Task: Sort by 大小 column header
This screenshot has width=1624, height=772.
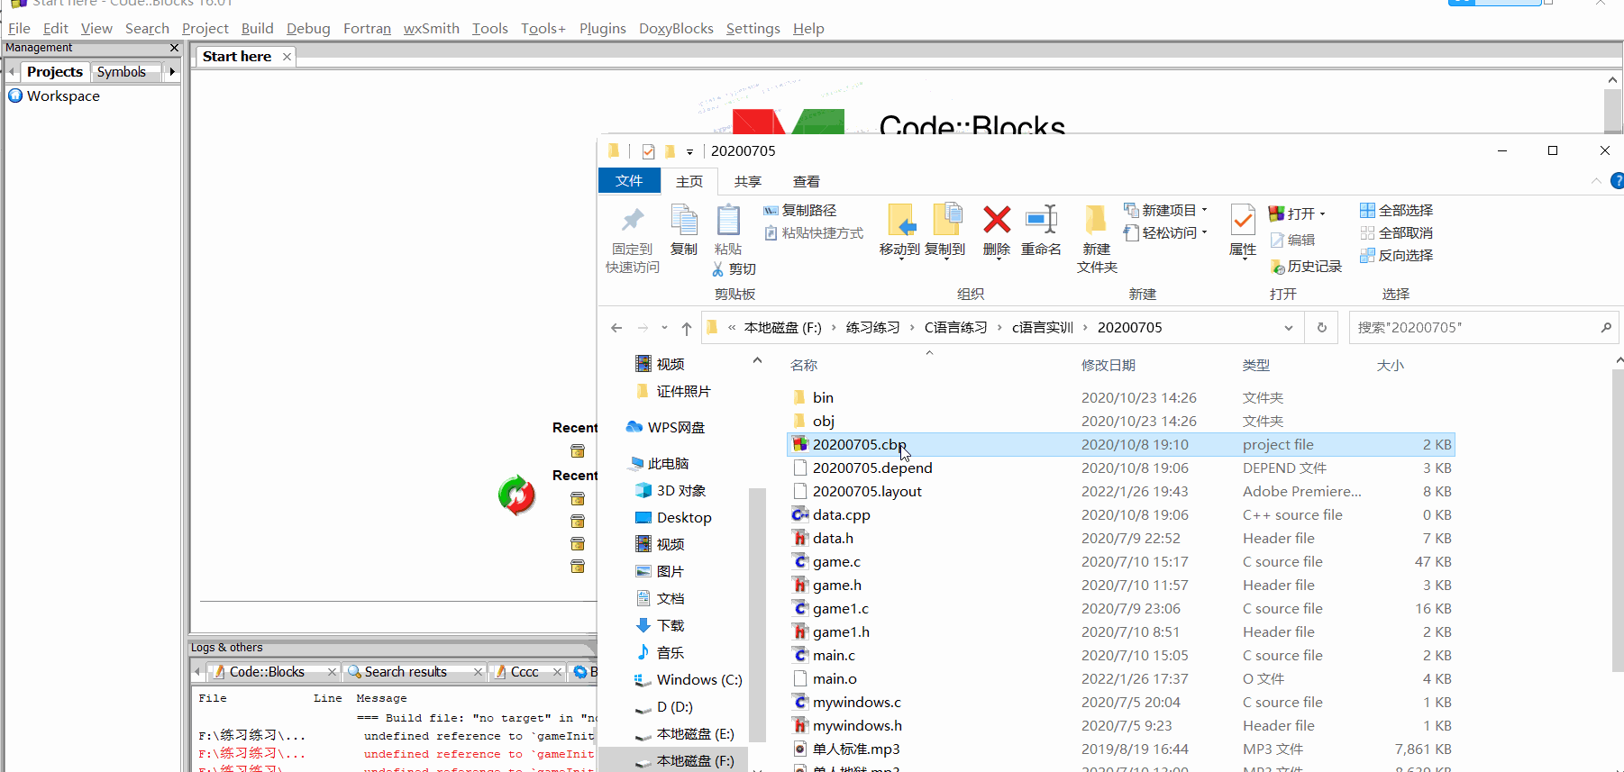Action: pos(1390,365)
